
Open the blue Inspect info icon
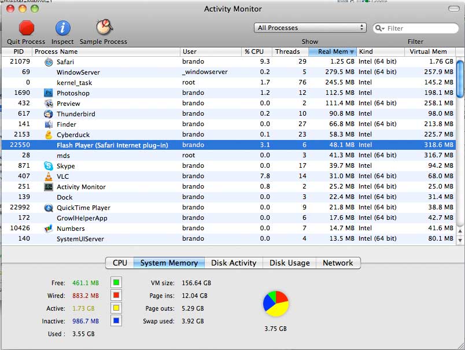62,28
